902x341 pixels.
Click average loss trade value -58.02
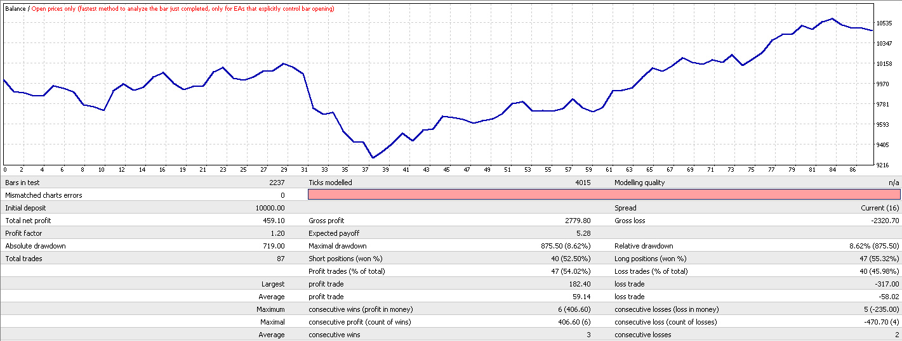(x=890, y=297)
